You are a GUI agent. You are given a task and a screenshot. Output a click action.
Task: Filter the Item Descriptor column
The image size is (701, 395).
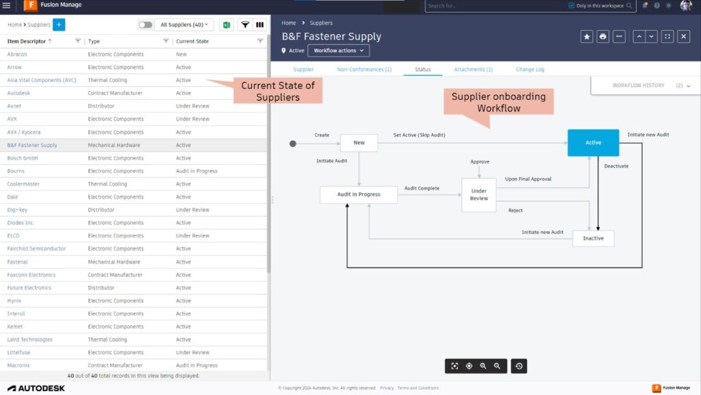(x=78, y=40)
